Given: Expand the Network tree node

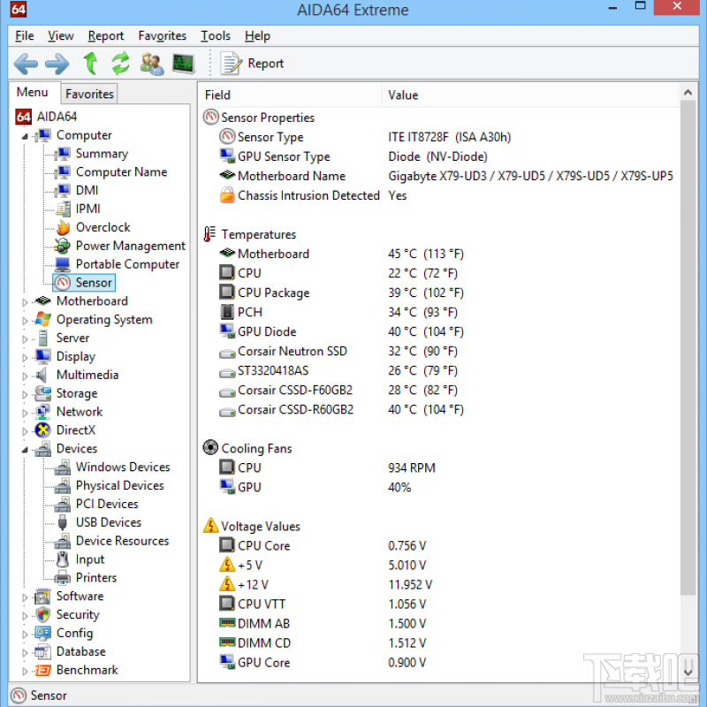Looking at the screenshot, I should (x=25, y=413).
